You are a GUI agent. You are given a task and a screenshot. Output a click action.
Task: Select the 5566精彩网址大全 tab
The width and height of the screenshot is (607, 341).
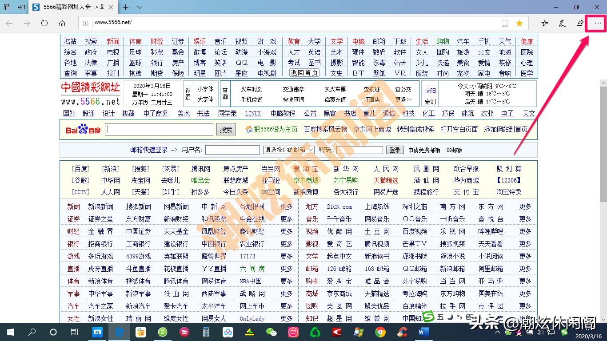pos(73,7)
